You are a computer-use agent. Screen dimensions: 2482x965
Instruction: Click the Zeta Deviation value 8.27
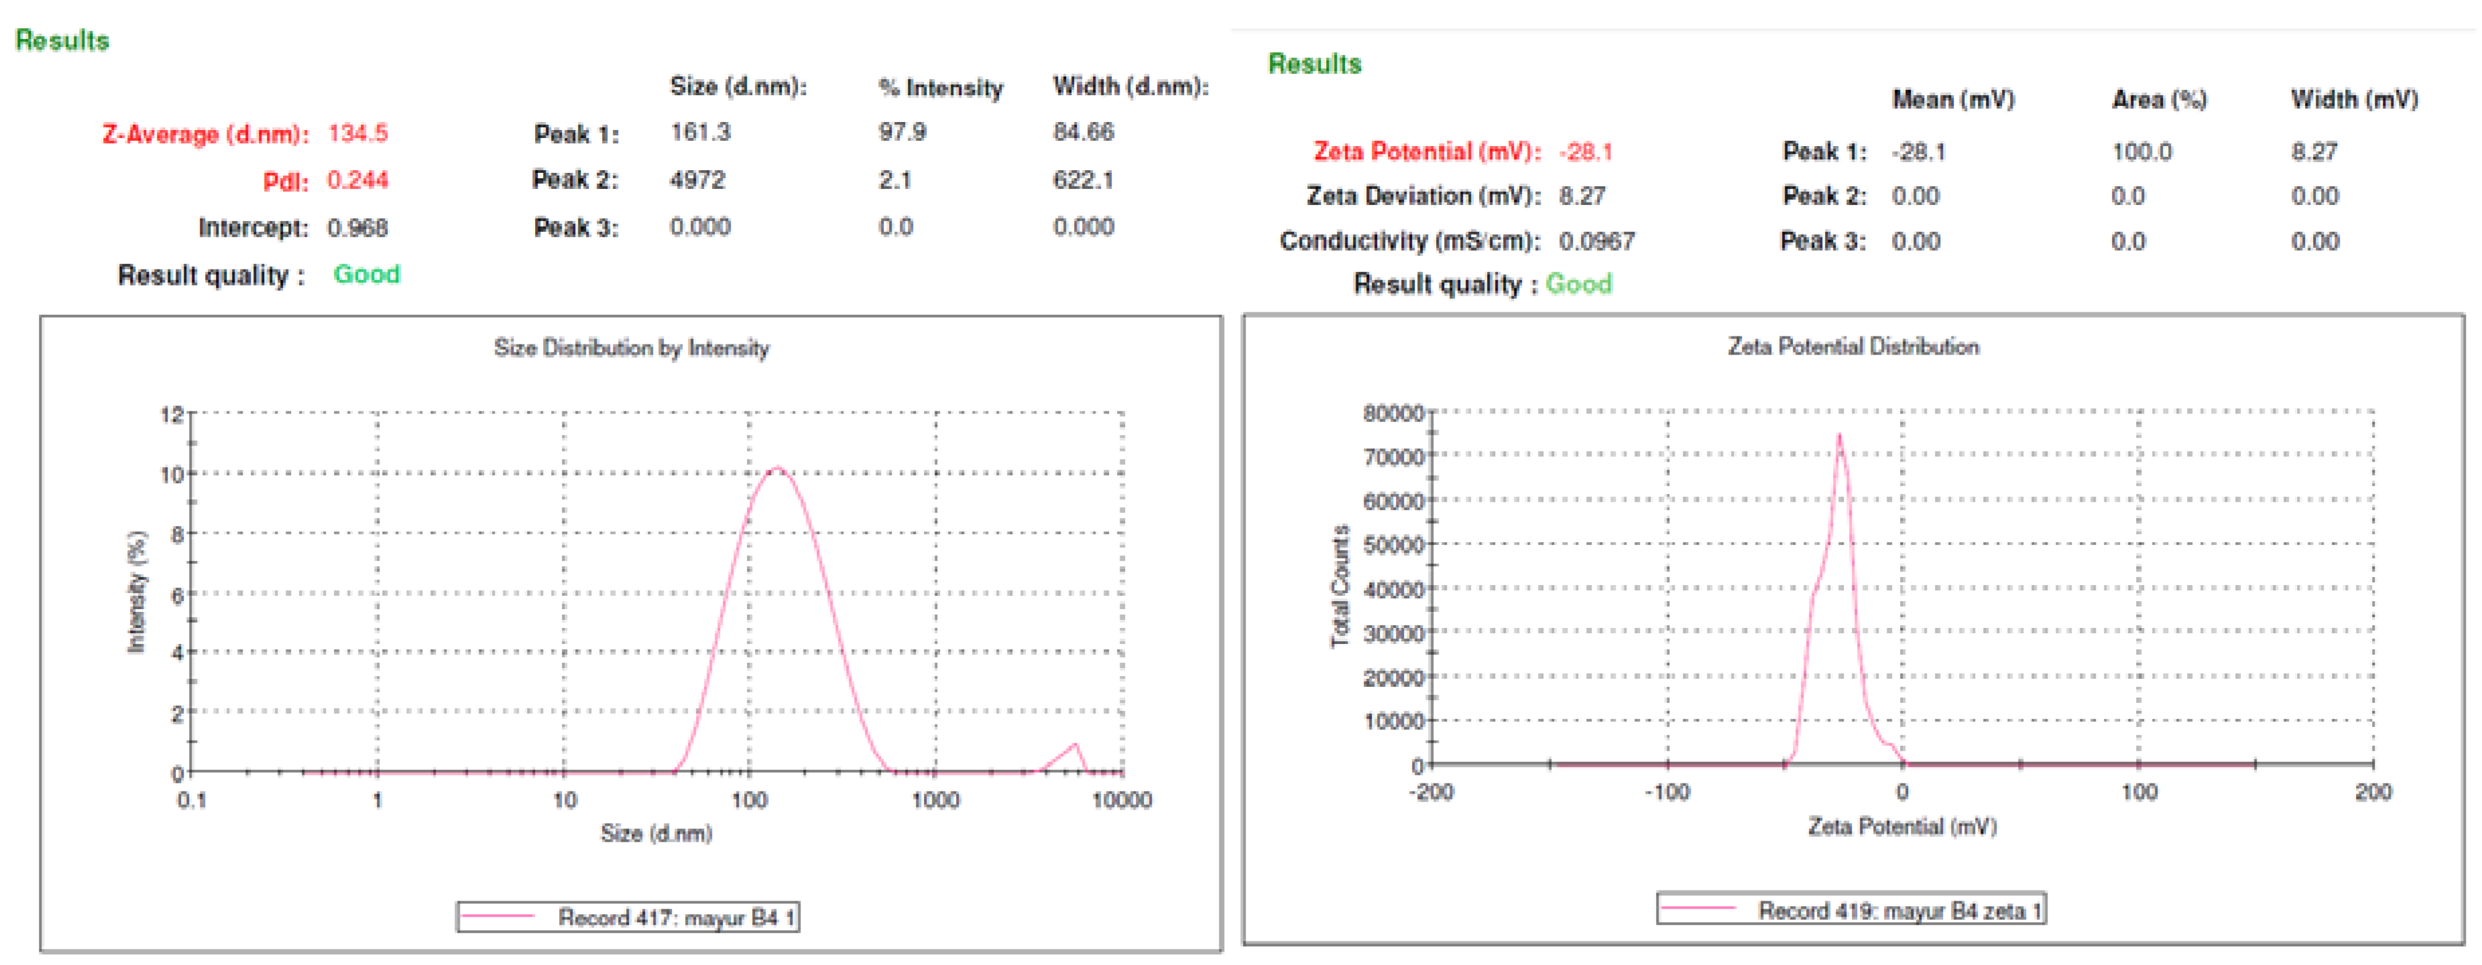coord(1582,196)
